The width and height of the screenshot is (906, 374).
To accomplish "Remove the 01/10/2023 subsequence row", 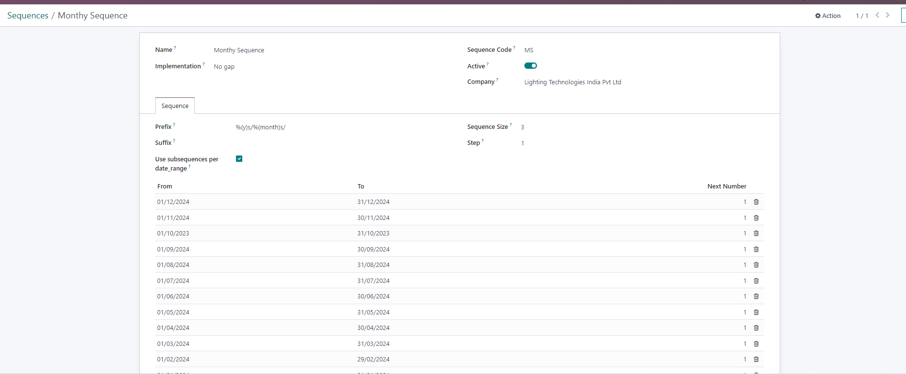I will (x=756, y=234).
